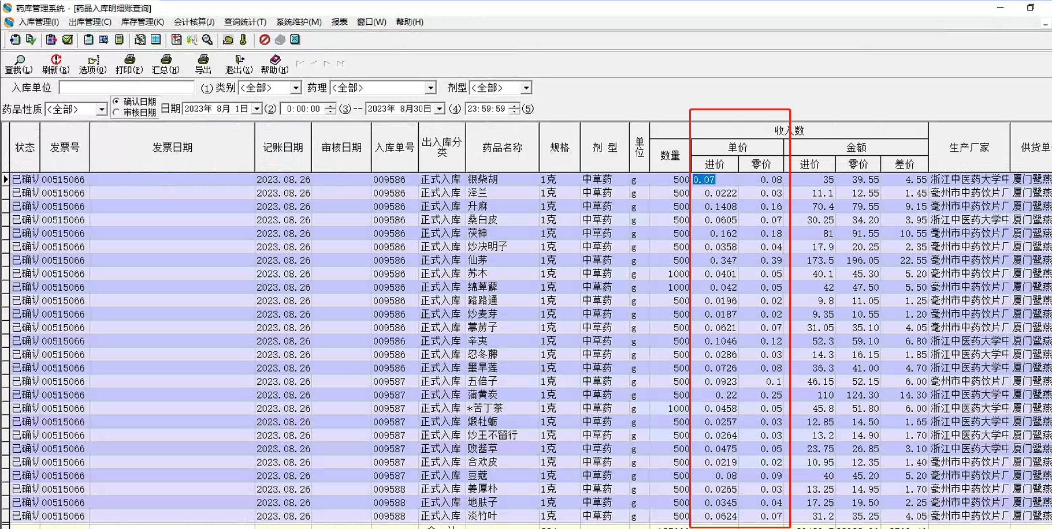Click the 发票日期 column header

click(x=172, y=148)
